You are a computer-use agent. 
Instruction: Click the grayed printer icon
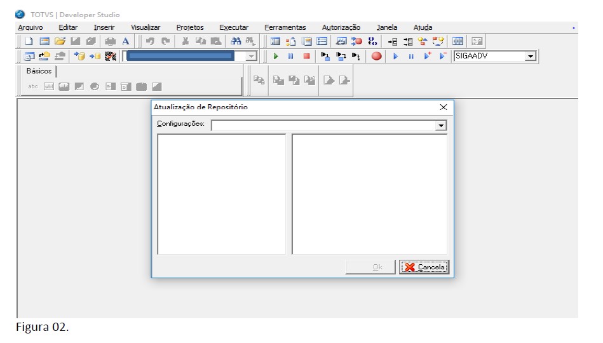point(110,41)
